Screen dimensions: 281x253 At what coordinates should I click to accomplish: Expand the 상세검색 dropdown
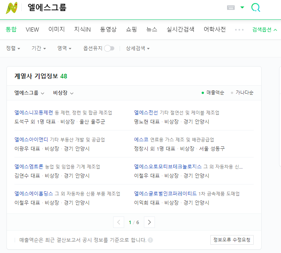(137, 48)
